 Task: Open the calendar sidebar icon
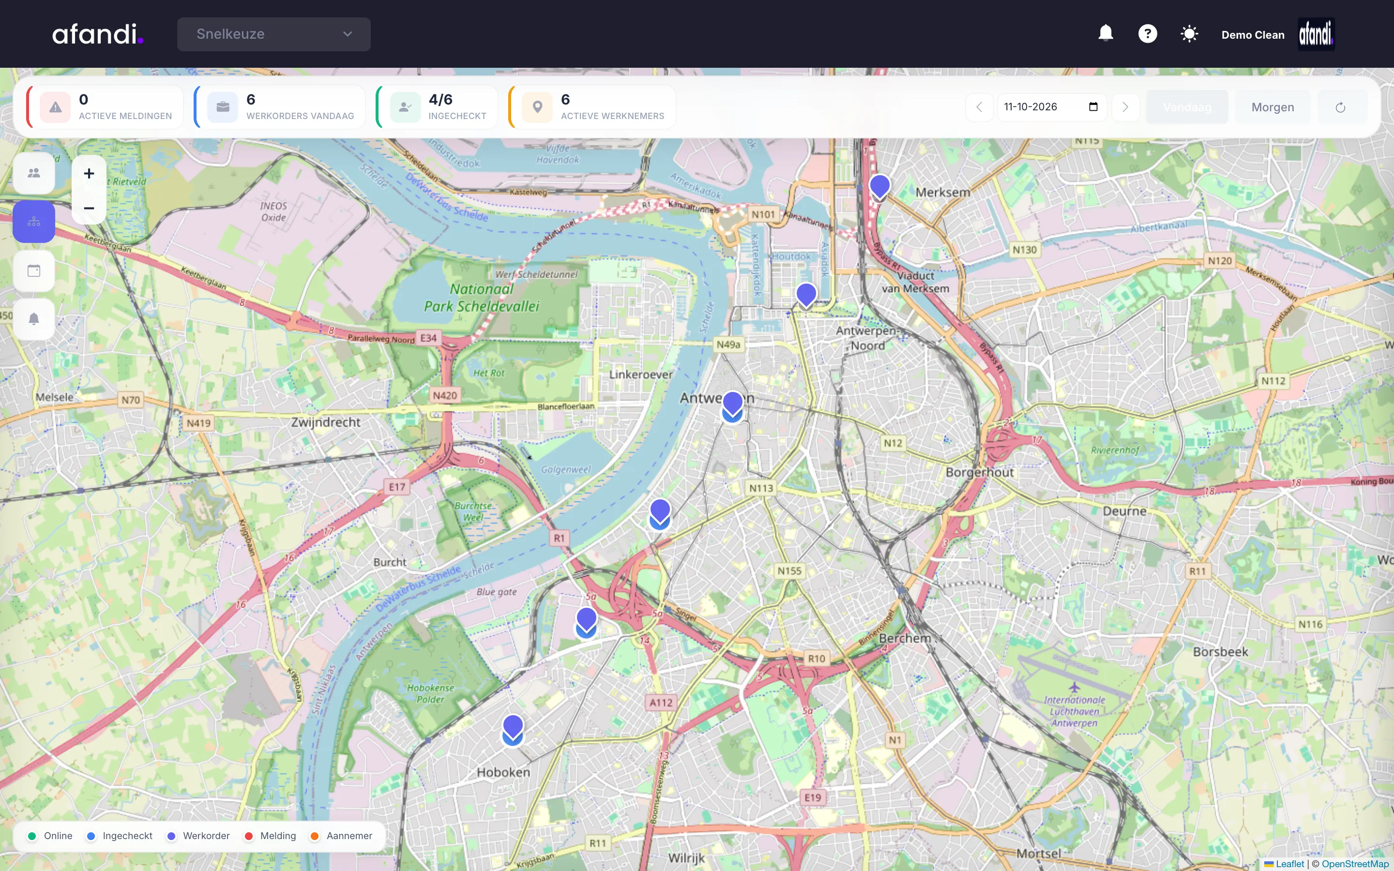tap(34, 270)
